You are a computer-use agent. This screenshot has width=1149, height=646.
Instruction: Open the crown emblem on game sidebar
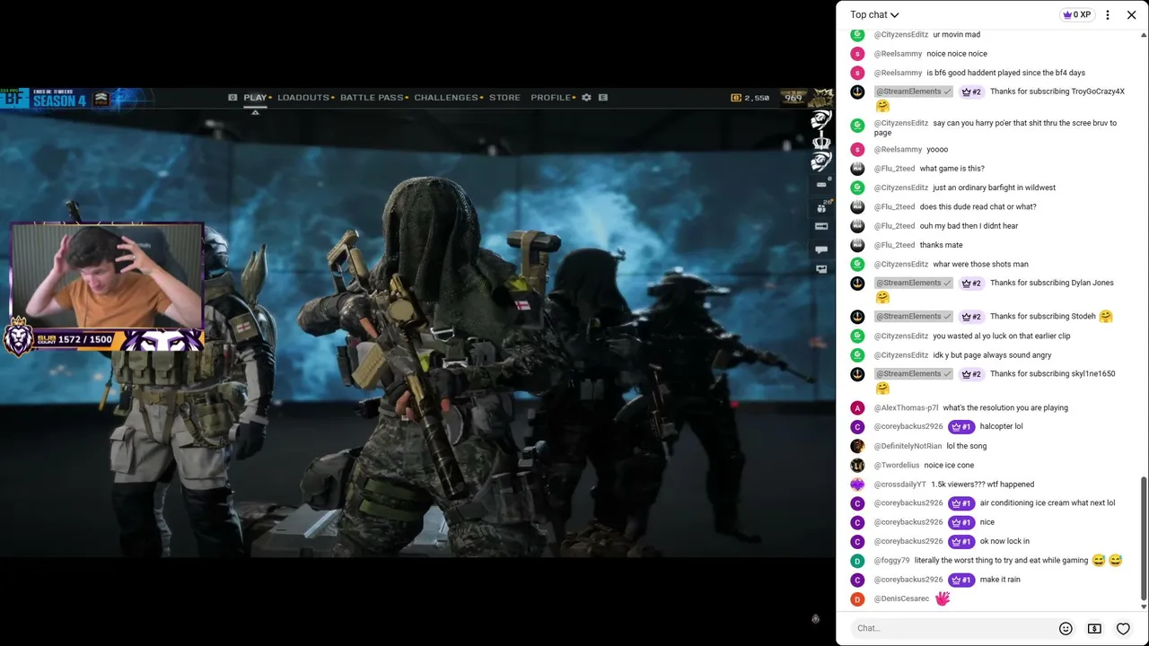(x=821, y=141)
